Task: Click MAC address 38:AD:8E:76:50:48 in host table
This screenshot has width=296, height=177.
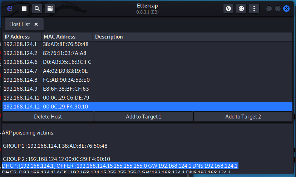Action: (66, 44)
